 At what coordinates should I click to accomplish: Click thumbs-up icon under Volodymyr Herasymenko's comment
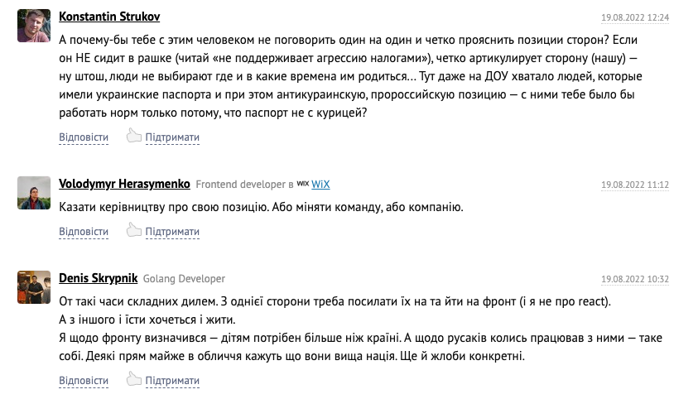point(133,229)
